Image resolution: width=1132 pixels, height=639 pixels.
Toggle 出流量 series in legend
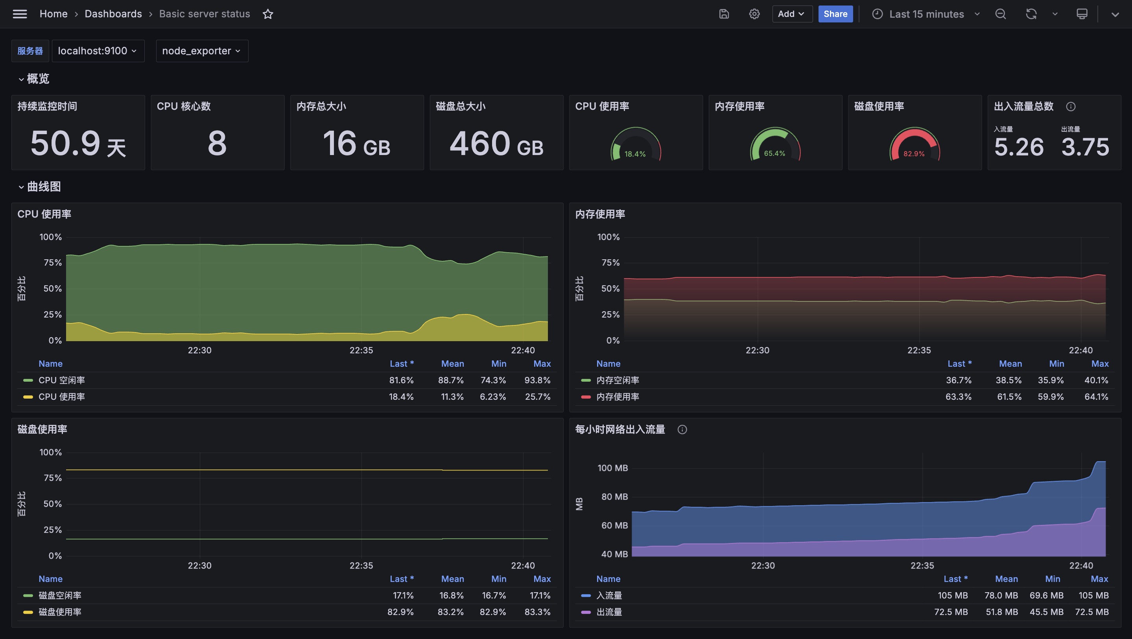point(608,612)
